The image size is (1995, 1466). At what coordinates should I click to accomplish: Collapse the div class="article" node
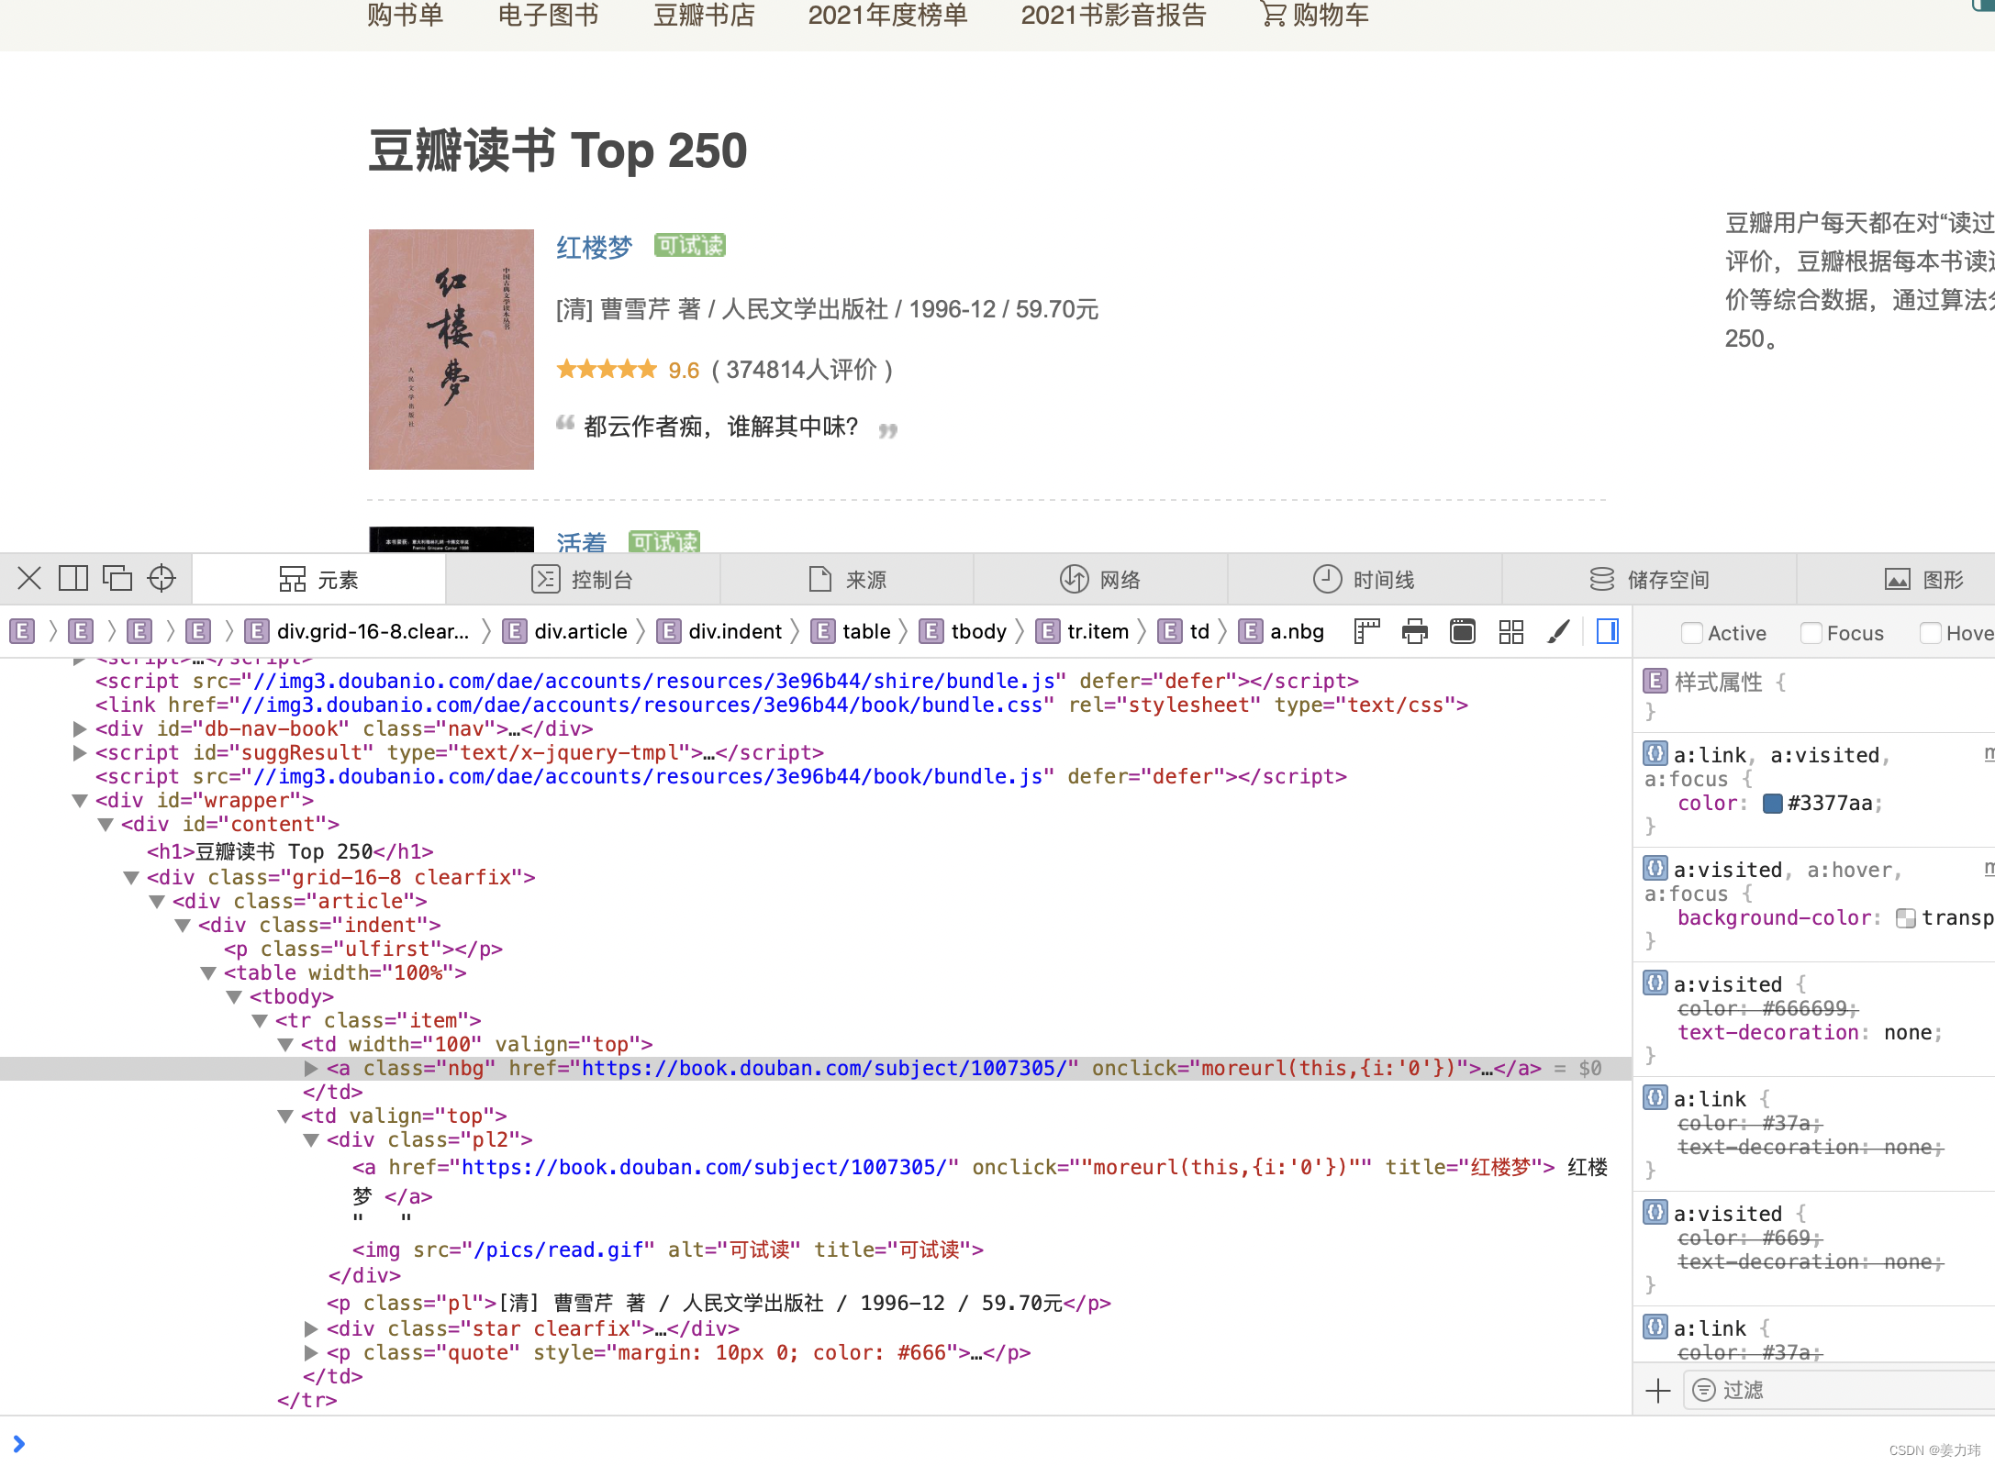pos(157,902)
